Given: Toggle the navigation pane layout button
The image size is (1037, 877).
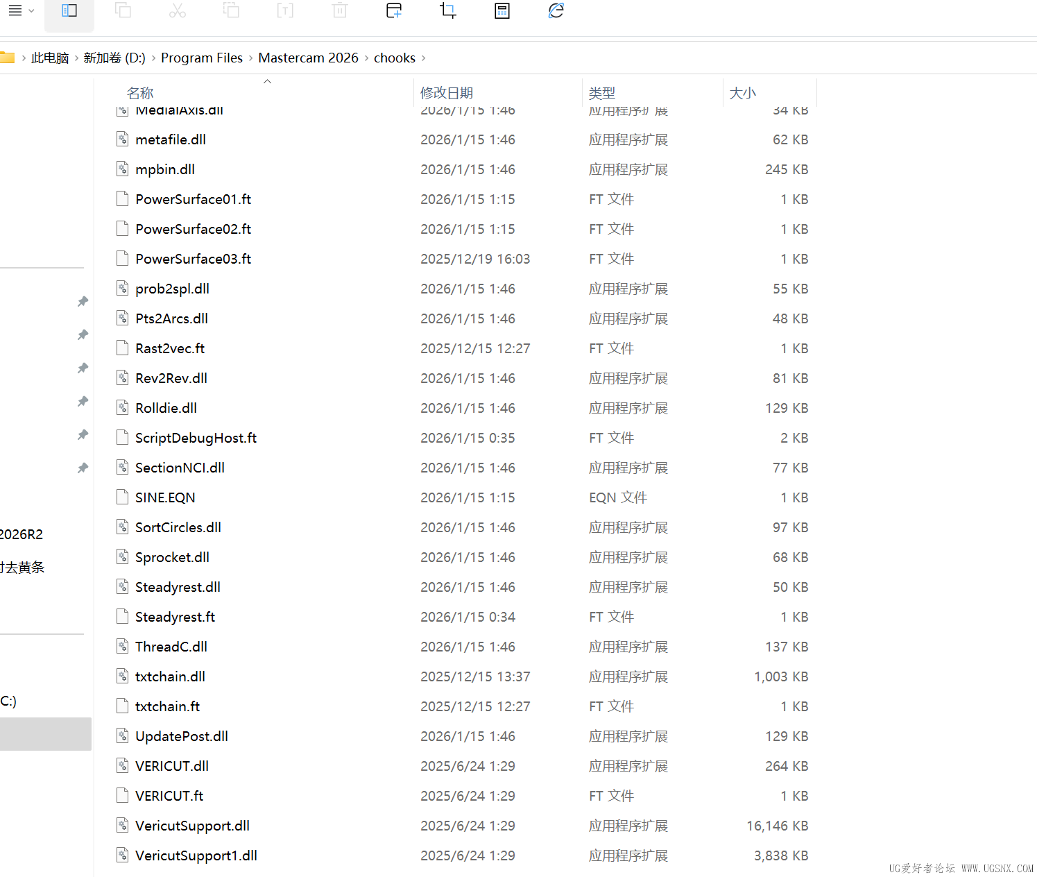Looking at the screenshot, I should tap(69, 10).
